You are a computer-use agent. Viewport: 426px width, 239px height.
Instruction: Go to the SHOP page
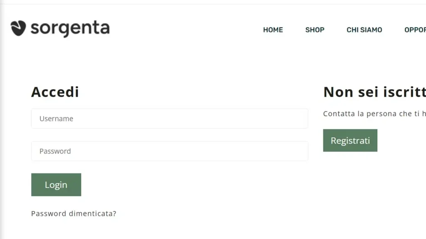(315, 30)
